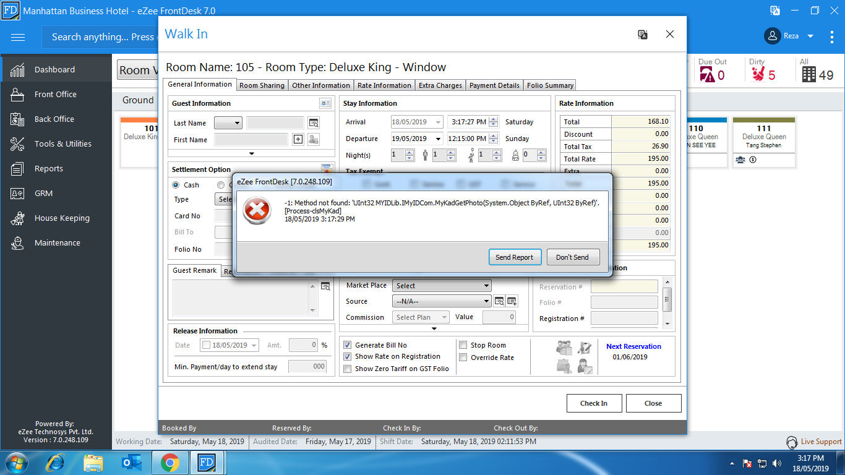The height and width of the screenshot is (475, 845).
Task: Click the settlement option card icon
Action: click(x=327, y=168)
